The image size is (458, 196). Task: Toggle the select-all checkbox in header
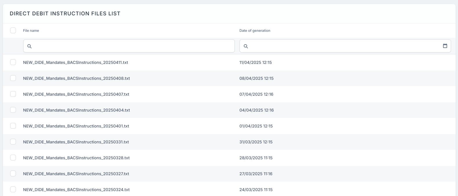(13, 30)
